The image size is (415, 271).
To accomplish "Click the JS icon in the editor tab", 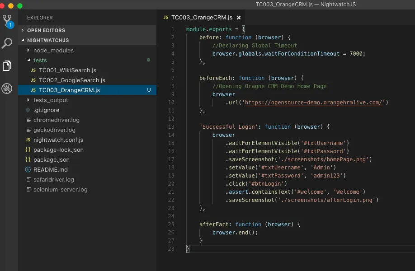I will 165,18.
